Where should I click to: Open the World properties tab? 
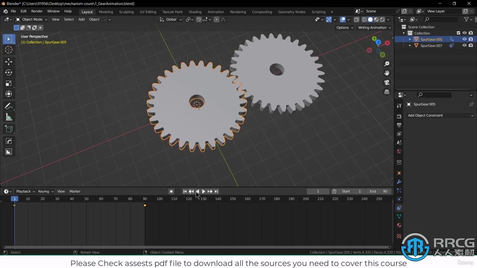click(x=399, y=151)
